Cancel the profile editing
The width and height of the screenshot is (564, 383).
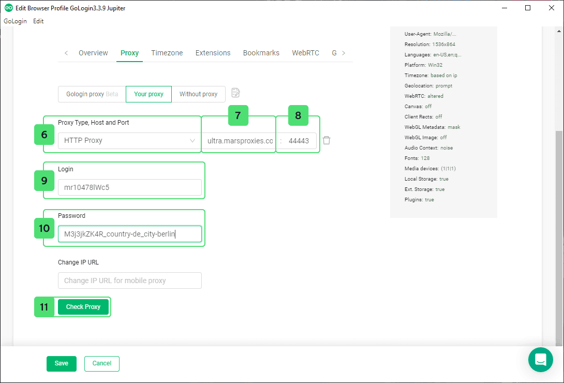(x=101, y=363)
